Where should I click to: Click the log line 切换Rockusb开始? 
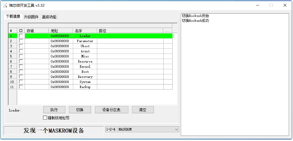point(195,16)
